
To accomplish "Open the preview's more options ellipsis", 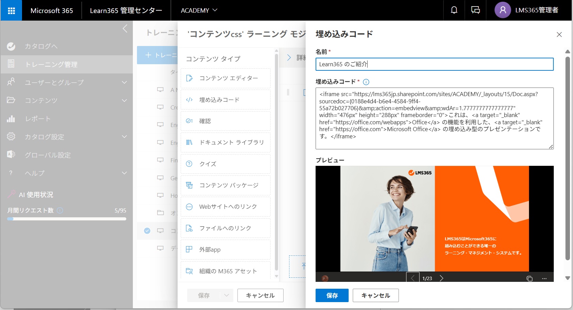I will click(544, 278).
